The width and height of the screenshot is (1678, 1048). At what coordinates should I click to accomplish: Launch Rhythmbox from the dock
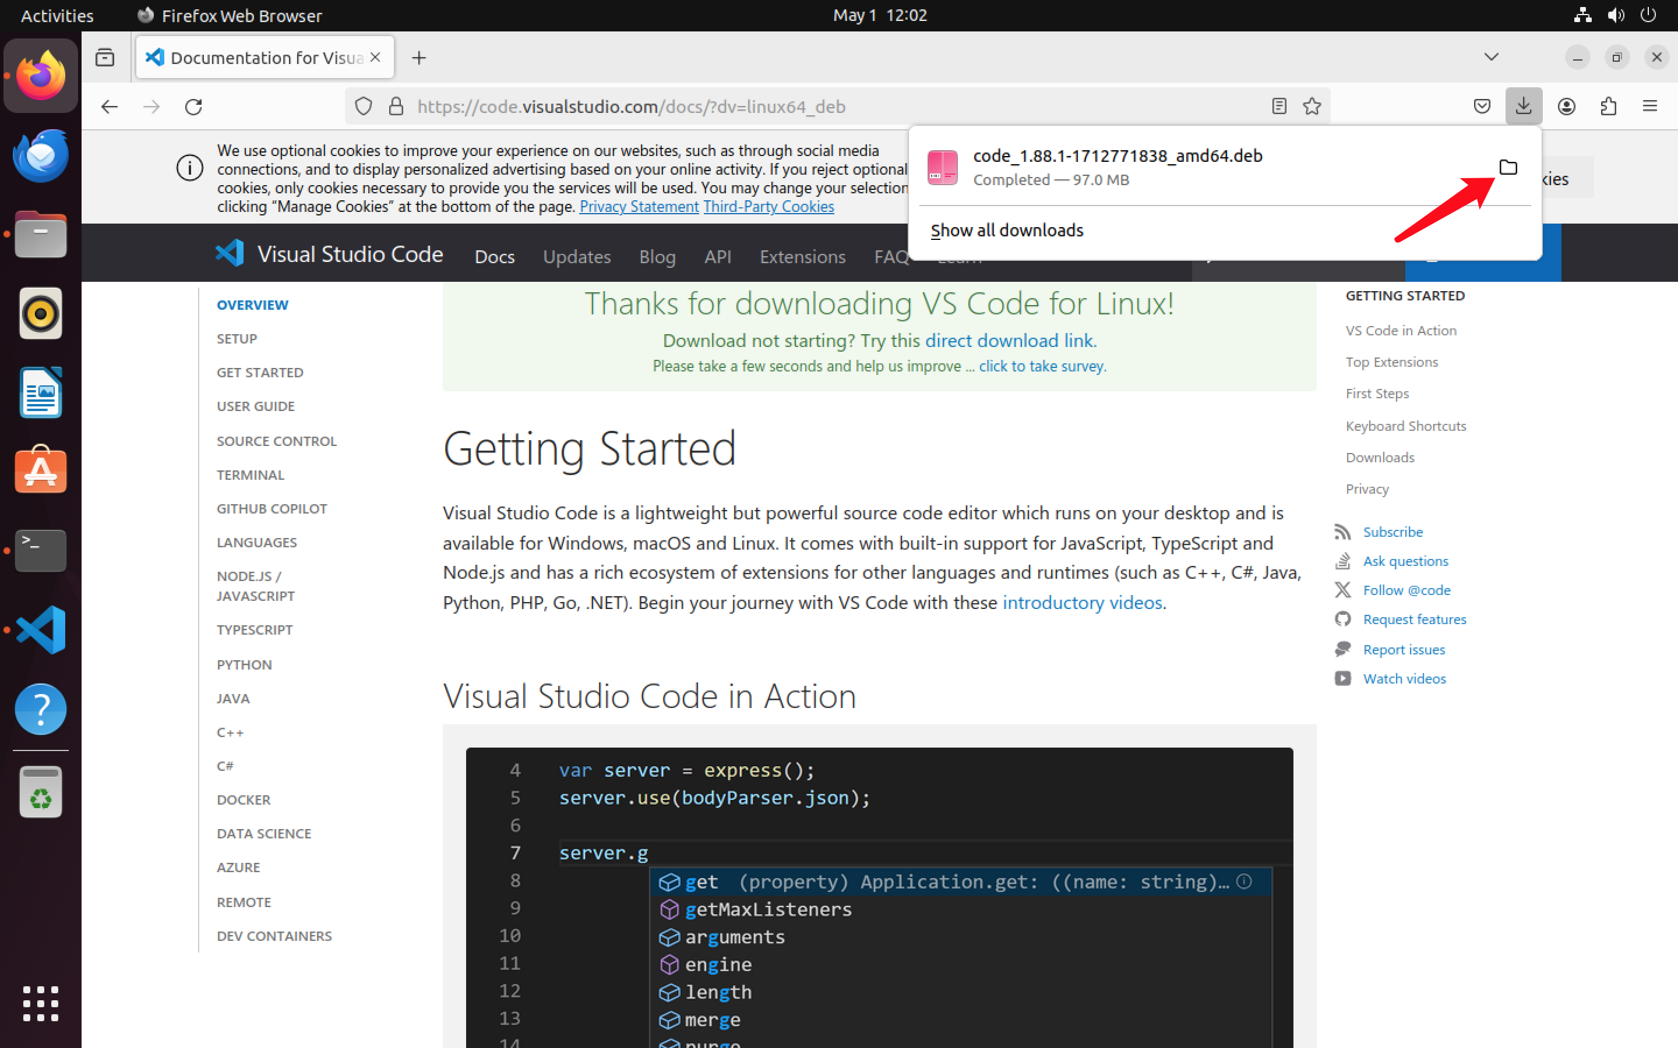pos(41,313)
